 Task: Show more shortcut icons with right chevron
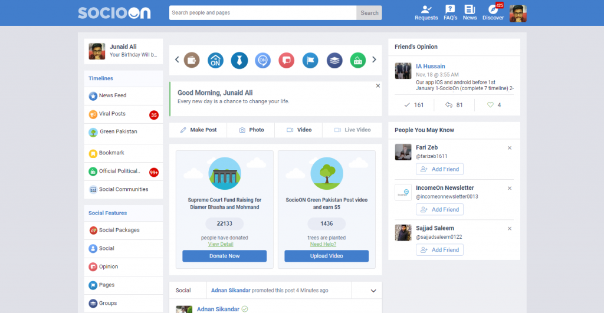coord(374,60)
